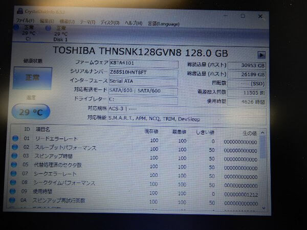Click power on hours value 4626 時間
Image resolution: width=307 pixels, height=230 pixels.
tap(247, 102)
